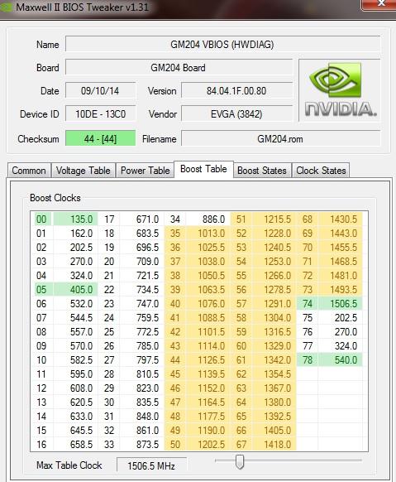Click the Board field GM204 Board
The width and height of the screenshot is (396, 482).
[179, 68]
